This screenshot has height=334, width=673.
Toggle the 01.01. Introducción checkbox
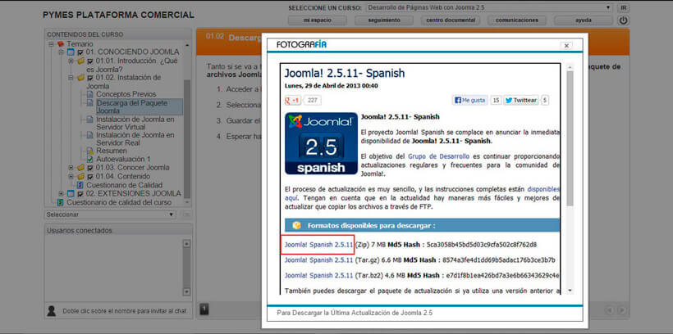point(90,61)
